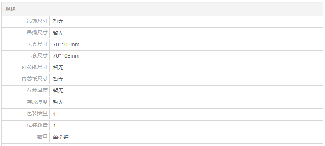Click the second 吊绳尺寸 row label
This screenshot has height=146, width=325.
[x=37, y=33]
